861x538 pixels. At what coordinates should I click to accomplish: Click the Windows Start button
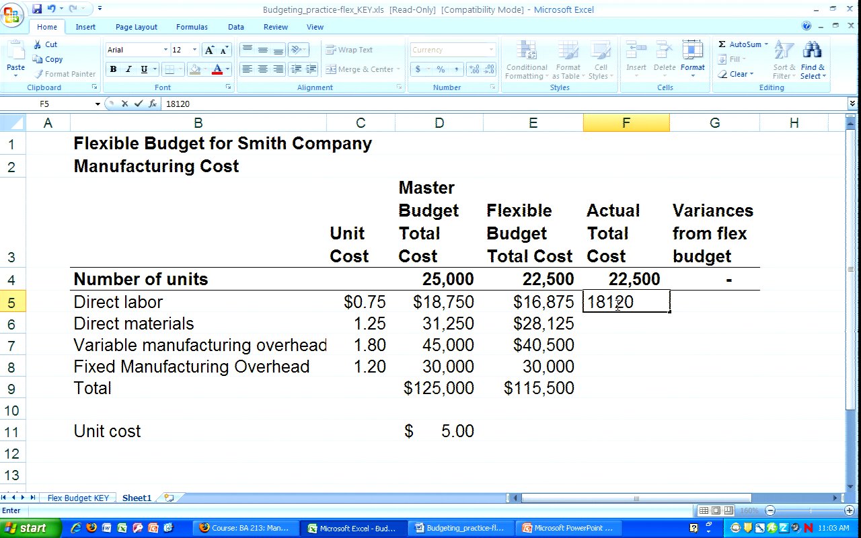coord(31,528)
